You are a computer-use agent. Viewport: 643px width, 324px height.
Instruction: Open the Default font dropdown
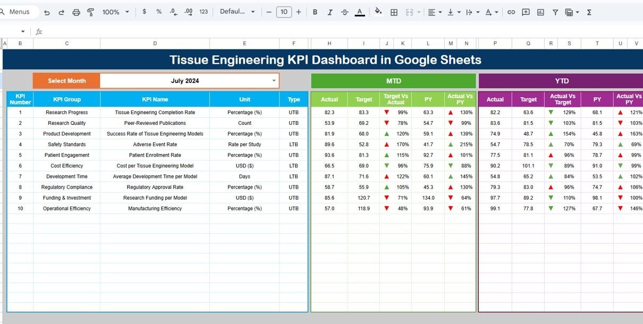click(x=238, y=12)
